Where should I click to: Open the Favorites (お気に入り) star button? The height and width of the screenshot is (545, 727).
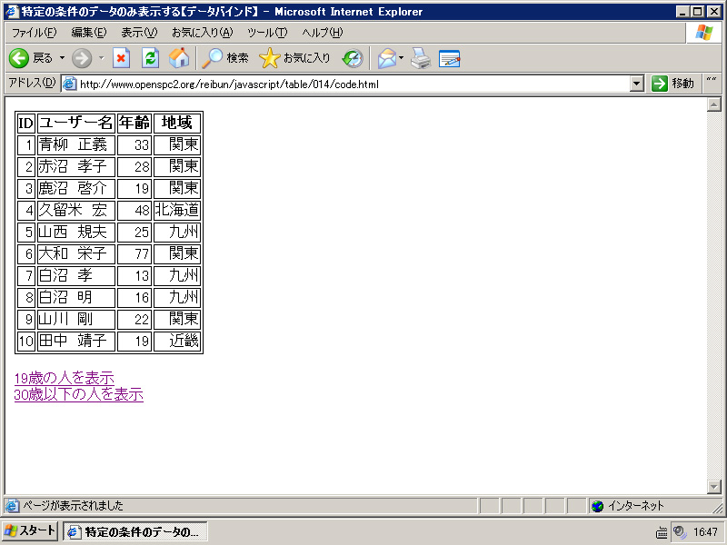(x=295, y=58)
